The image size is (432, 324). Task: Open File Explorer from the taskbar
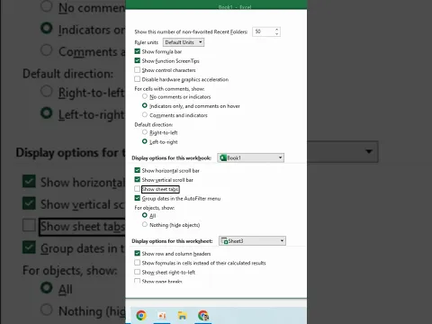click(x=182, y=315)
